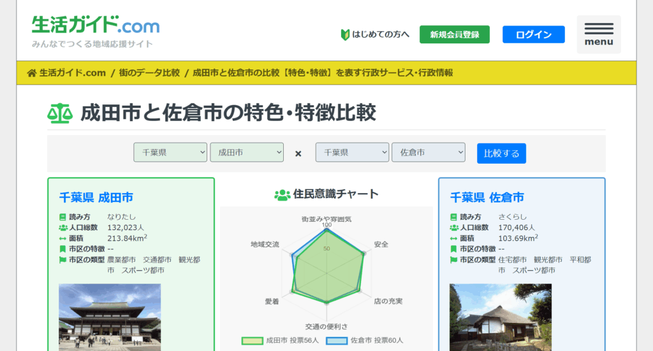This screenshot has width=653, height=351.
Task: Click the 面積 arrows icon in 成田市 card
Action: tap(62, 239)
